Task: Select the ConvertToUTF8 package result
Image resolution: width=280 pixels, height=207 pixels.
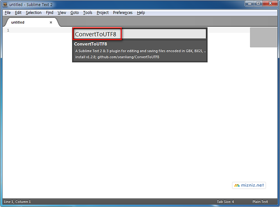Action: 140,50
